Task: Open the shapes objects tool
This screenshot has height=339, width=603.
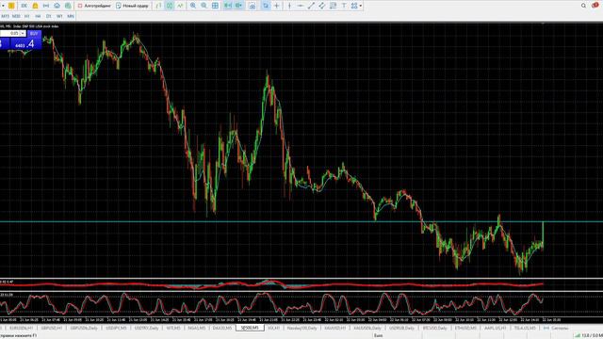Action: (x=354, y=6)
